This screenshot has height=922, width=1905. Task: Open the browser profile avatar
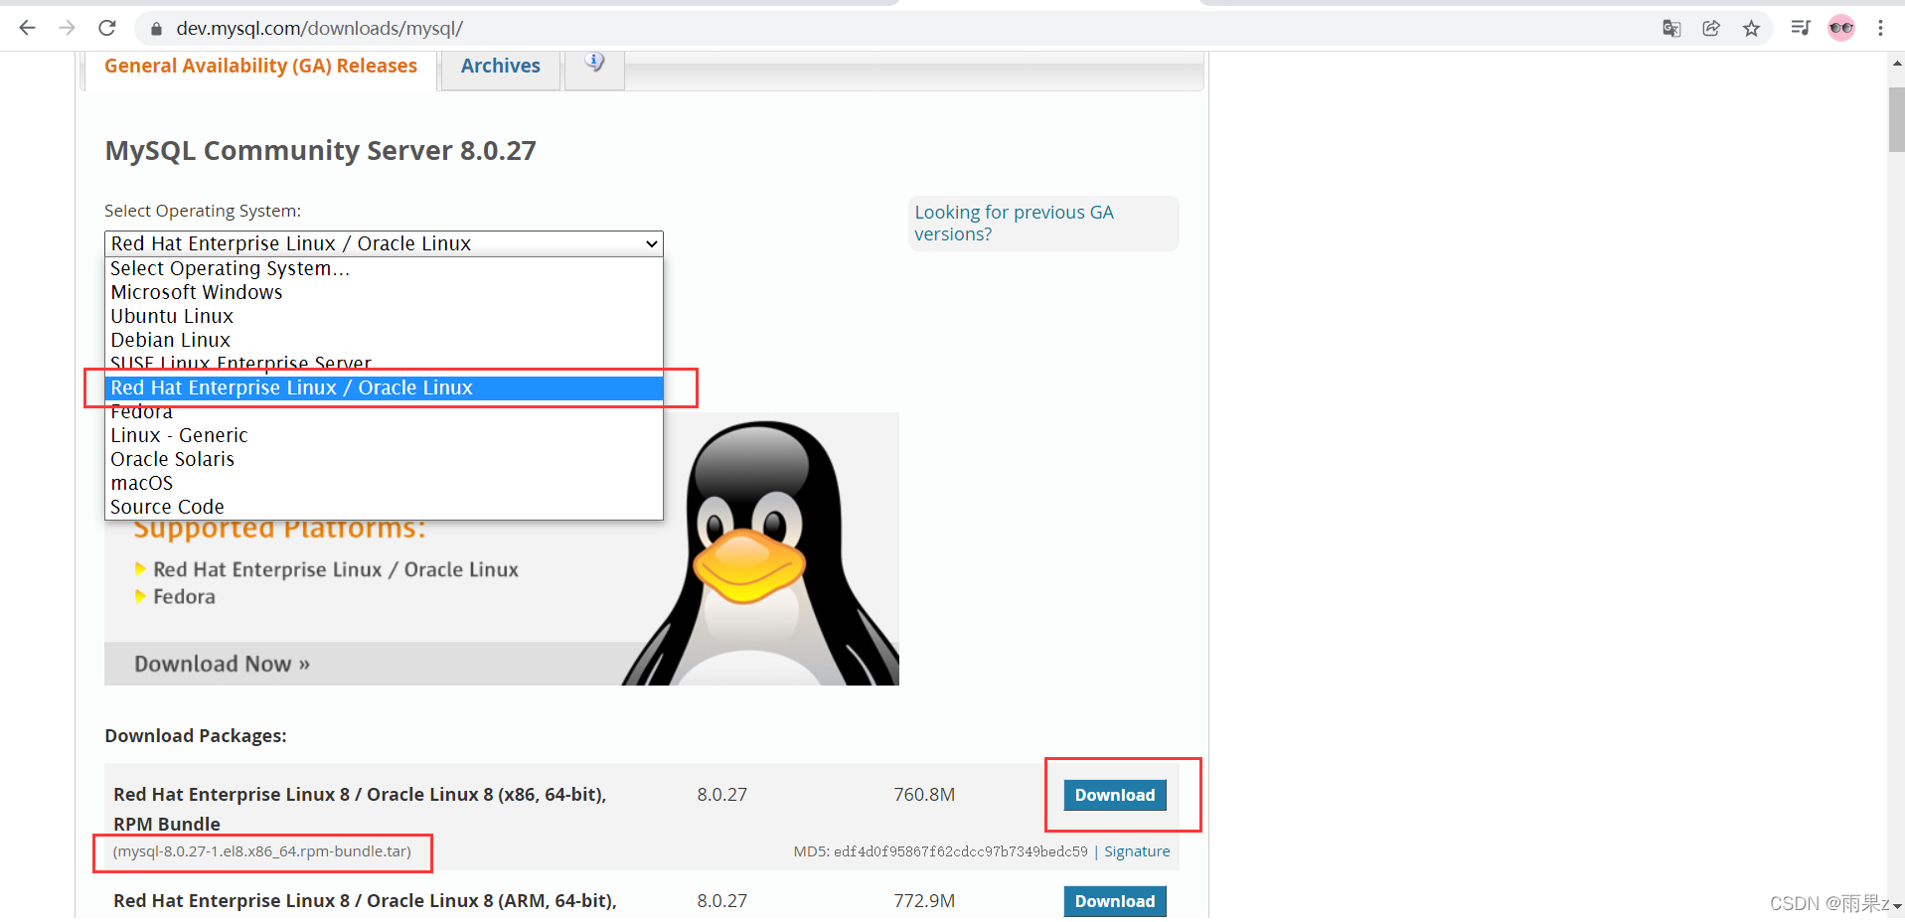[x=1841, y=28]
